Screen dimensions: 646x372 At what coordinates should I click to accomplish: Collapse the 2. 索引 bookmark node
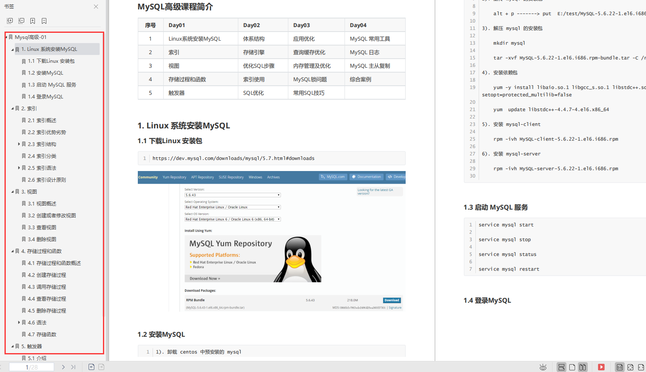pos(13,109)
